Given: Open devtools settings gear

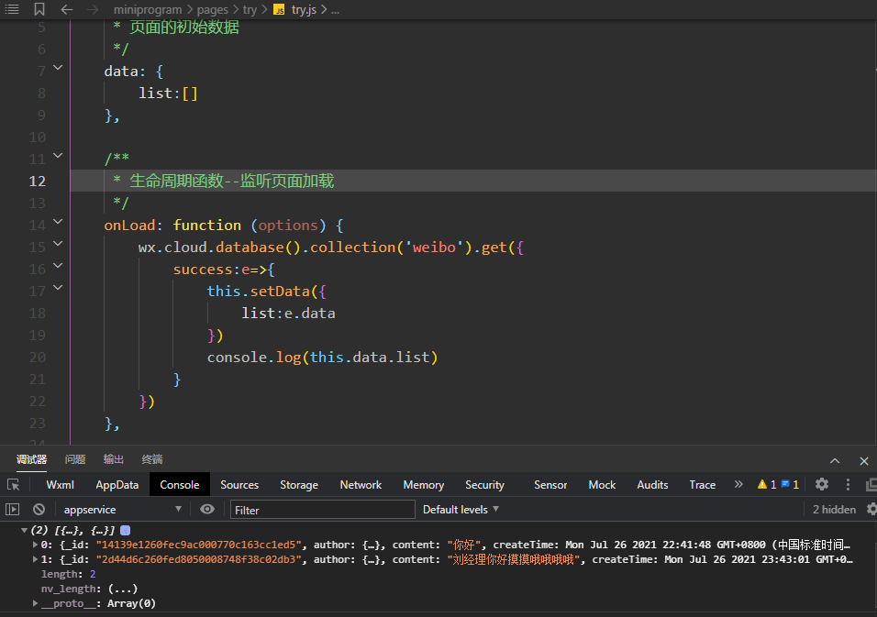Looking at the screenshot, I should [822, 485].
